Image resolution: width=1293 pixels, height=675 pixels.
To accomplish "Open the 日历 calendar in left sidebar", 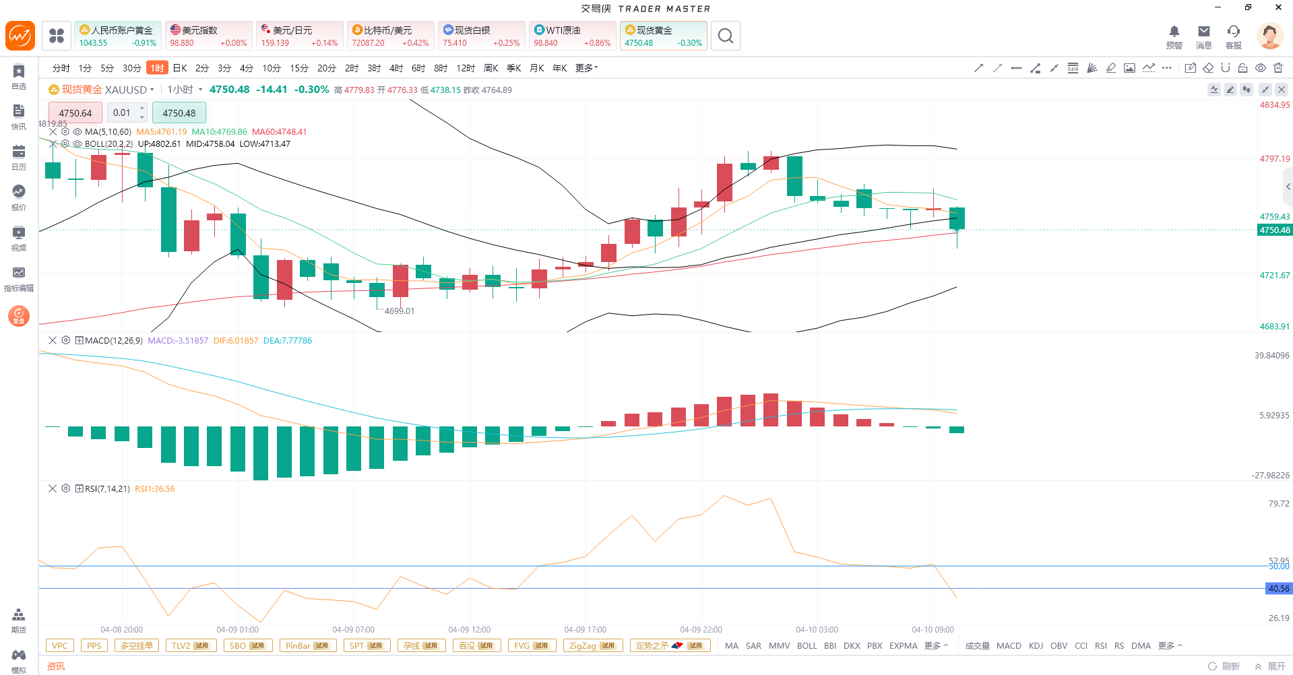I will coord(19,157).
